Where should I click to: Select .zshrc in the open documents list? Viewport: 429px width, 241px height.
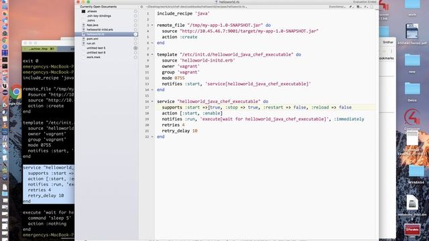coord(91,21)
